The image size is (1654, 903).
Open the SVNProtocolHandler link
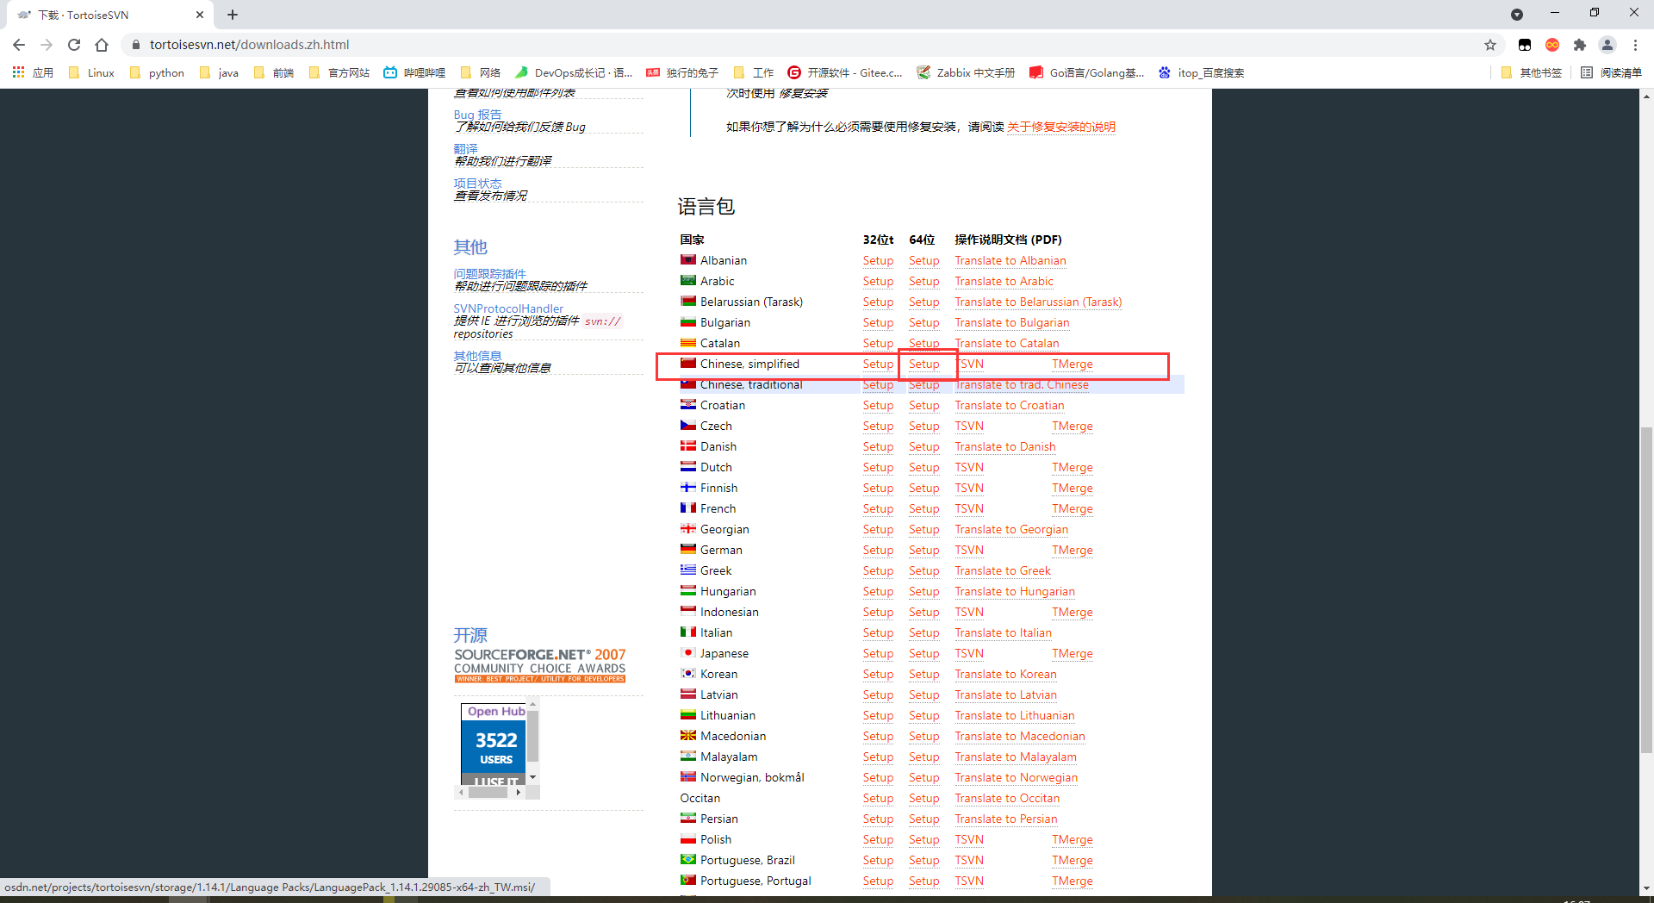(x=508, y=308)
